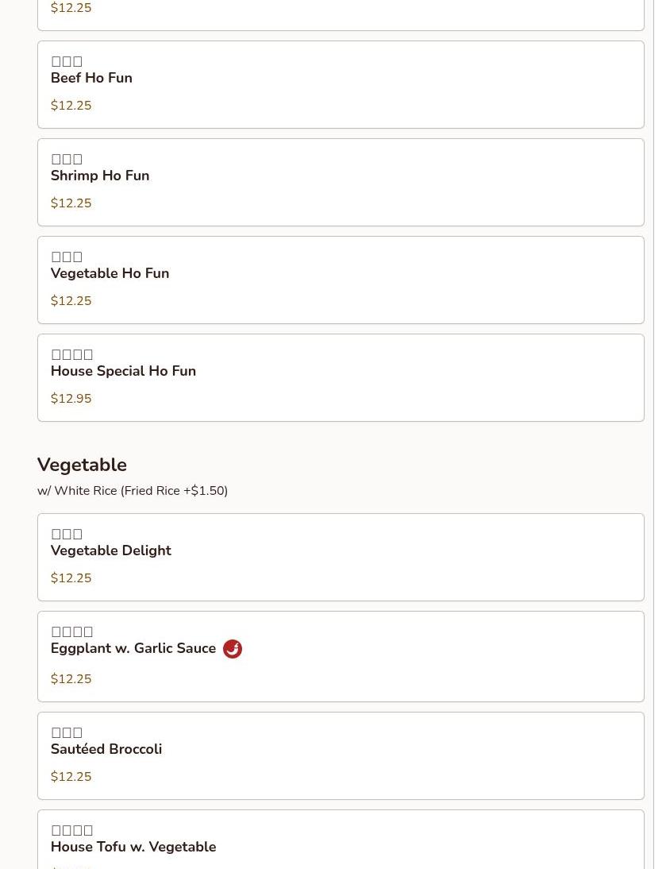The width and height of the screenshot is (670, 869).
Task: Select House Special Ho Fun
Action: (x=341, y=377)
